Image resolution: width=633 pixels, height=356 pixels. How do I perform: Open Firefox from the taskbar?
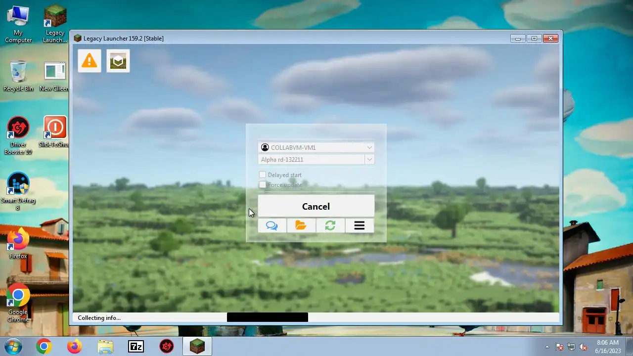tap(75, 347)
